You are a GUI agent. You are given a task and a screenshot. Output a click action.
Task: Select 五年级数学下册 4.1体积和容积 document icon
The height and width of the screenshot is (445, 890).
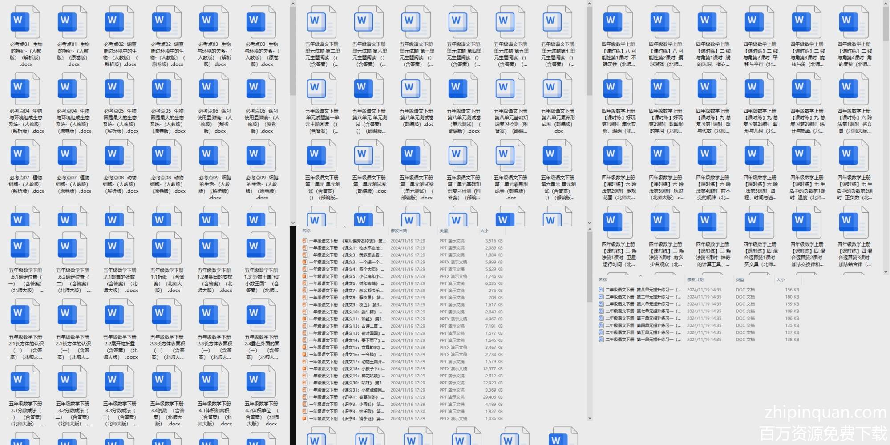click(214, 383)
